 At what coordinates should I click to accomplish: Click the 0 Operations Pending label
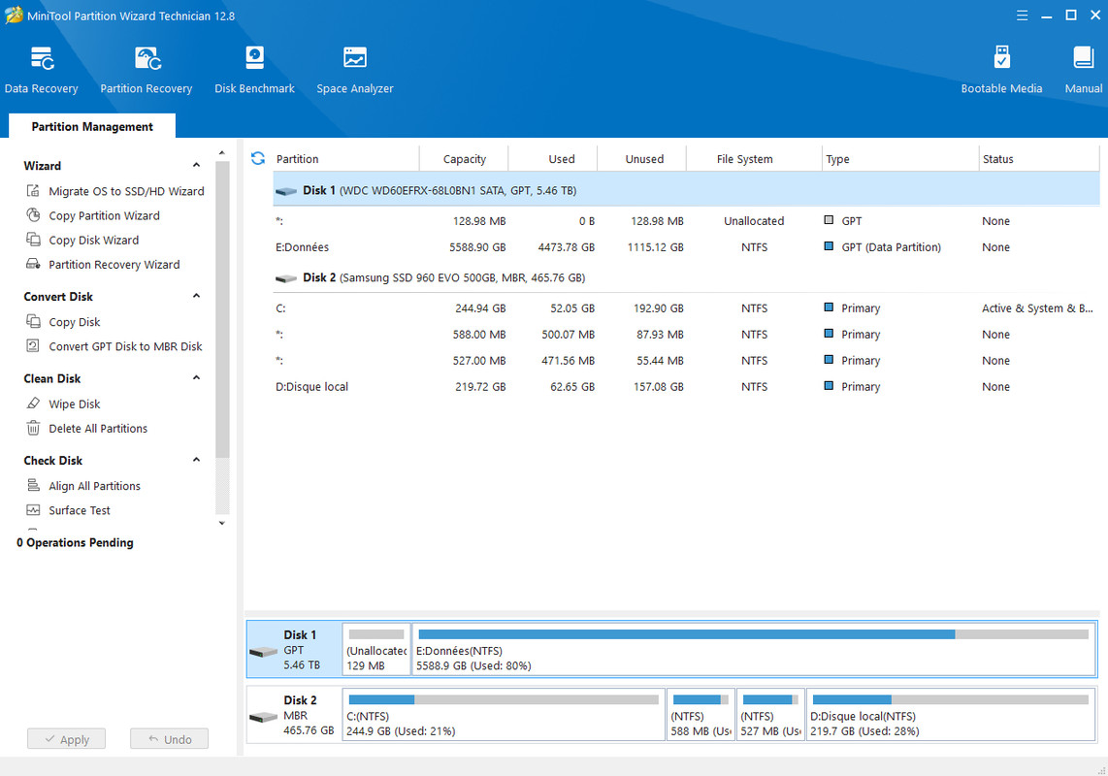75,542
